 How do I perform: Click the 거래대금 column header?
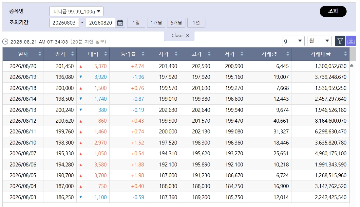[x=320, y=54]
